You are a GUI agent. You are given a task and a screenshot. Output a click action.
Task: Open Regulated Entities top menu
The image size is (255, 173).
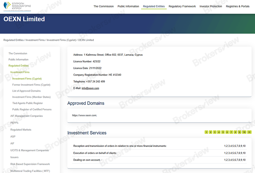[154, 6]
